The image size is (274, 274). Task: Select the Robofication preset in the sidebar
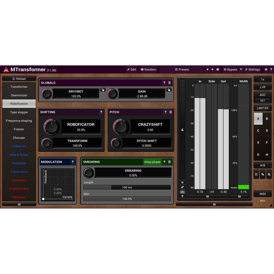19,104
